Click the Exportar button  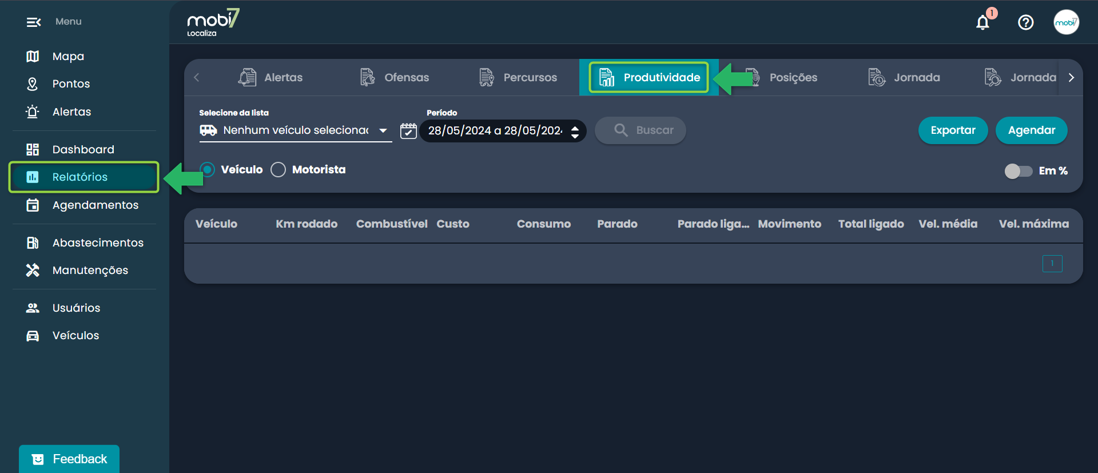(953, 130)
